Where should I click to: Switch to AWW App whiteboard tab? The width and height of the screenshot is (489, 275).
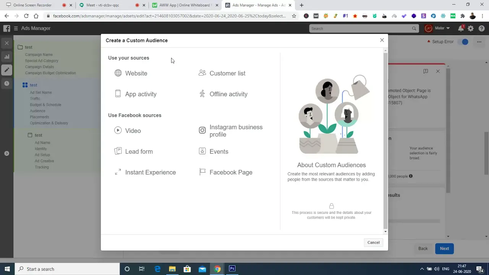click(x=185, y=5)
